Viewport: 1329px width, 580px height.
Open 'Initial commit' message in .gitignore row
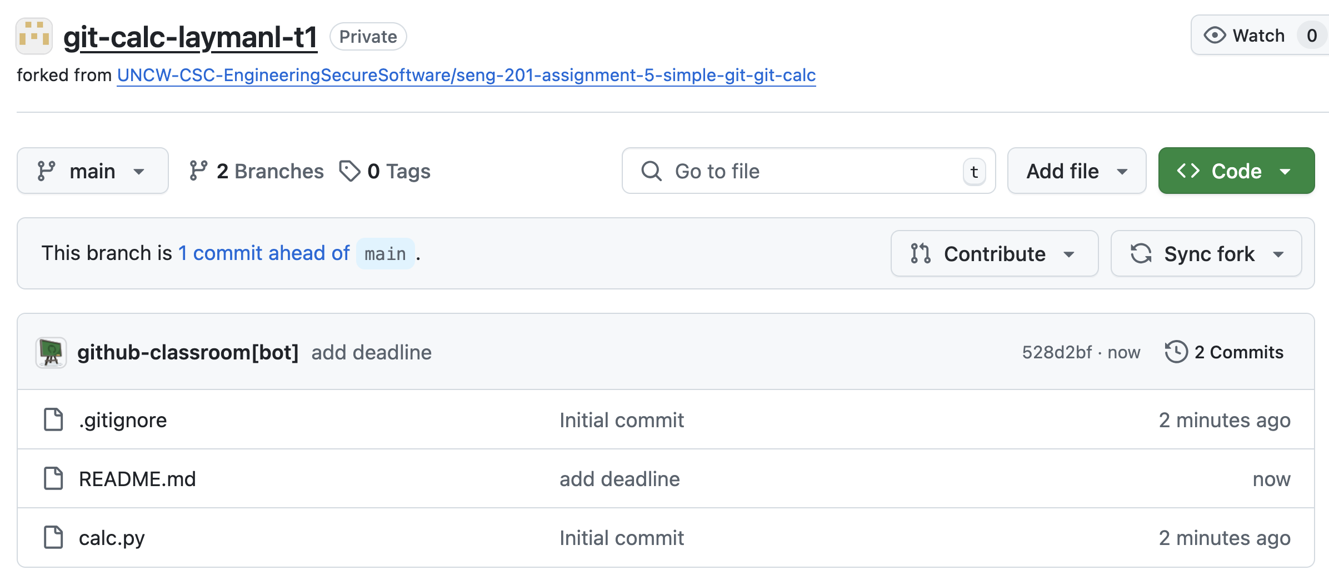click(622, 420)
